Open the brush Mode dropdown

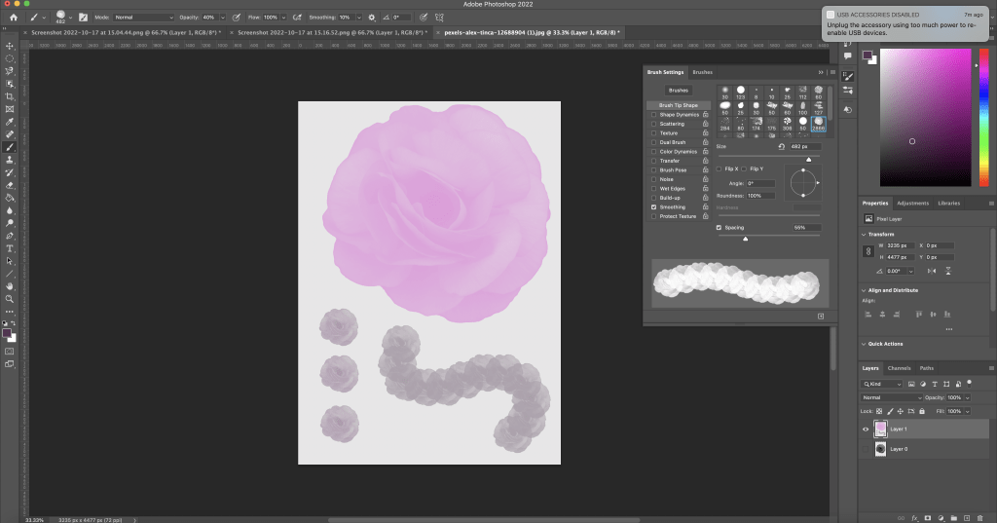tap(144, 18)
